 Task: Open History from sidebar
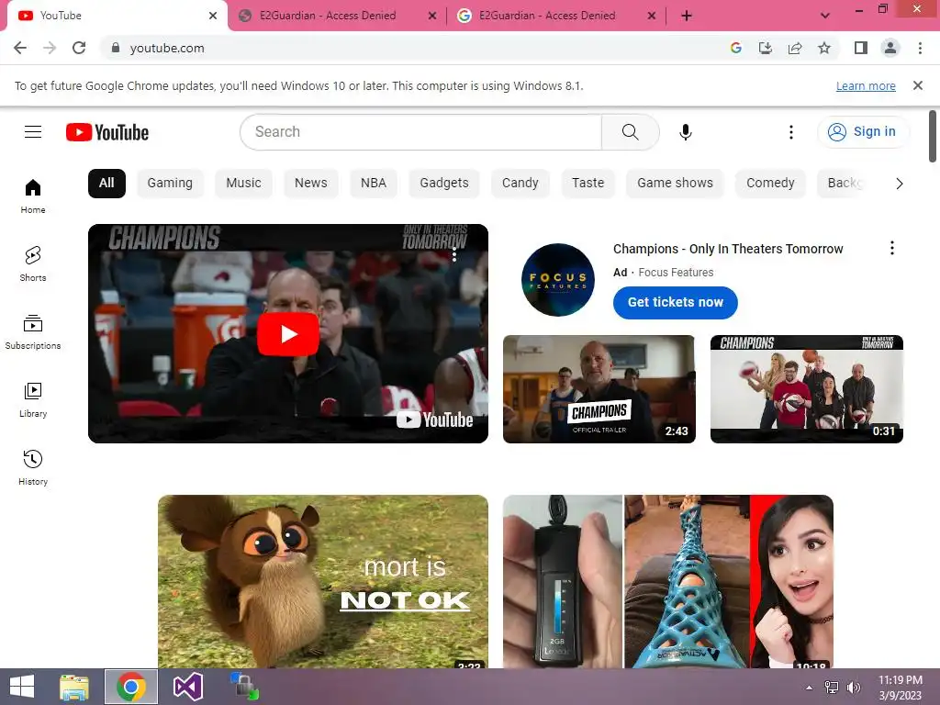(33, 467)
